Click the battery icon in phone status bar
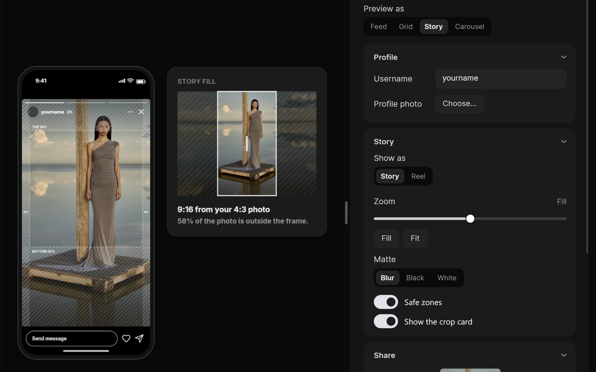 (141, 82)
